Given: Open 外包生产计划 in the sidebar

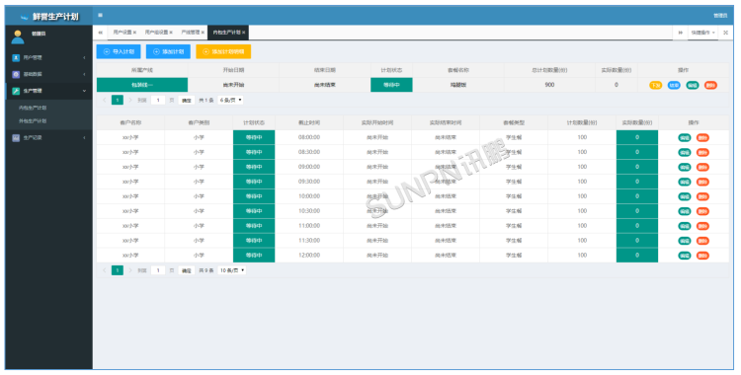Looking at the screenshot, I should 33,121.
